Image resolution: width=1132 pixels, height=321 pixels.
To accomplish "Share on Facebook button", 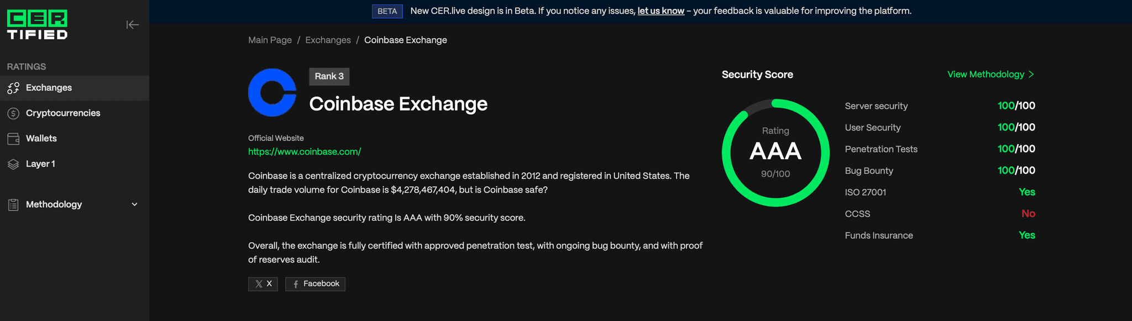I will coord(315,284).
